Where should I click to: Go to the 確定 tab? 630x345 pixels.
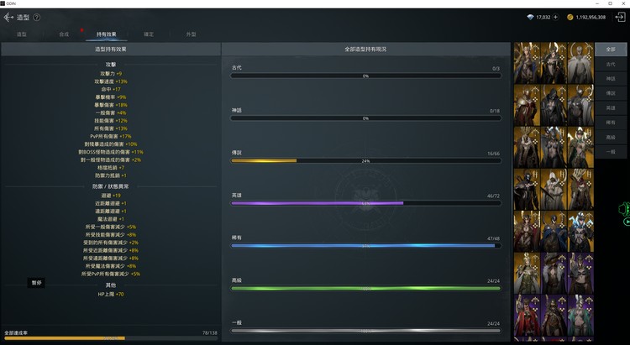(x=149, y=34)
